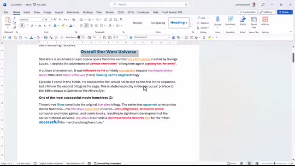Open the font color dropdown arrow
The width and height of the screenshot is (295, 166).
74,26
